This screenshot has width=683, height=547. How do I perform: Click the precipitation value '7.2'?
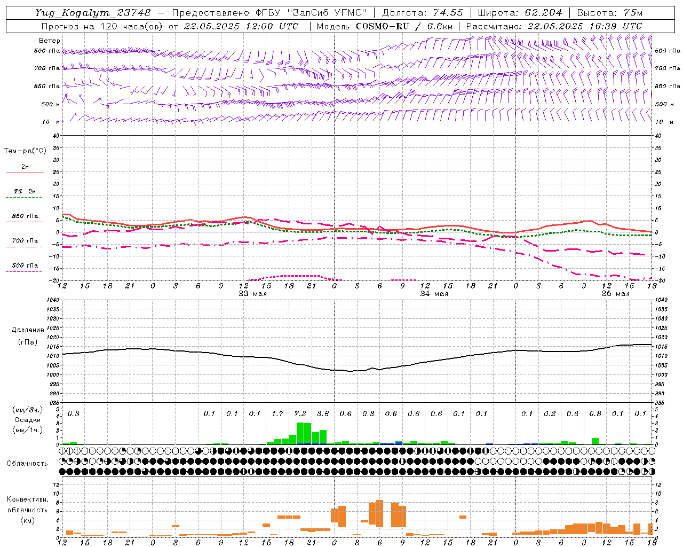tap(300, 413)
